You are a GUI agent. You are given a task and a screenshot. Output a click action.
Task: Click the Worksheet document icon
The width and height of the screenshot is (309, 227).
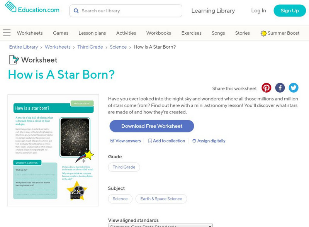coord(12,59)
